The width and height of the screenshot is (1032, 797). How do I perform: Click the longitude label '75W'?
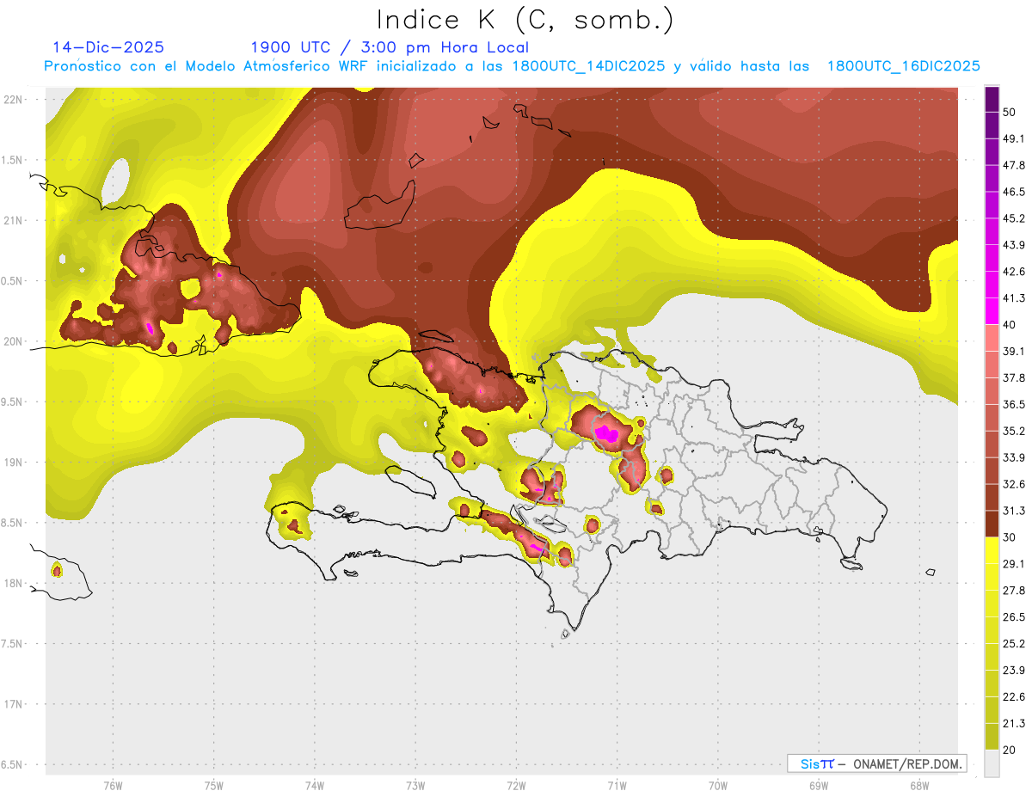click(x=214, y=787)
